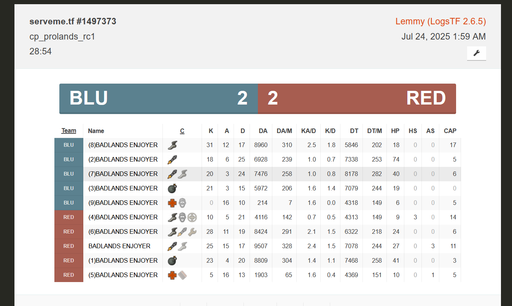Click the RED team cell for (5)BADLANDS ENJOYER
This screenshot has height=306, width=512.
[69, 275]
